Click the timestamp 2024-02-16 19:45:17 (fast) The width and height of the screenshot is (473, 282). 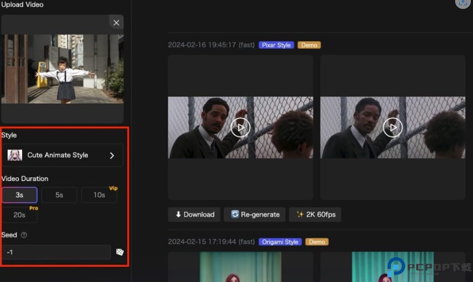pyautogui.click(x=211, y=45)
